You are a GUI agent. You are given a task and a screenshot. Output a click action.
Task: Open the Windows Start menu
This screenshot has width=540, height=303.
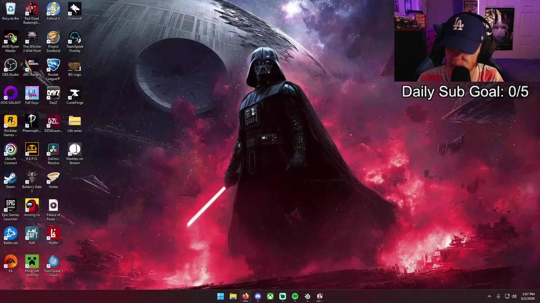(x=221, y=296)
